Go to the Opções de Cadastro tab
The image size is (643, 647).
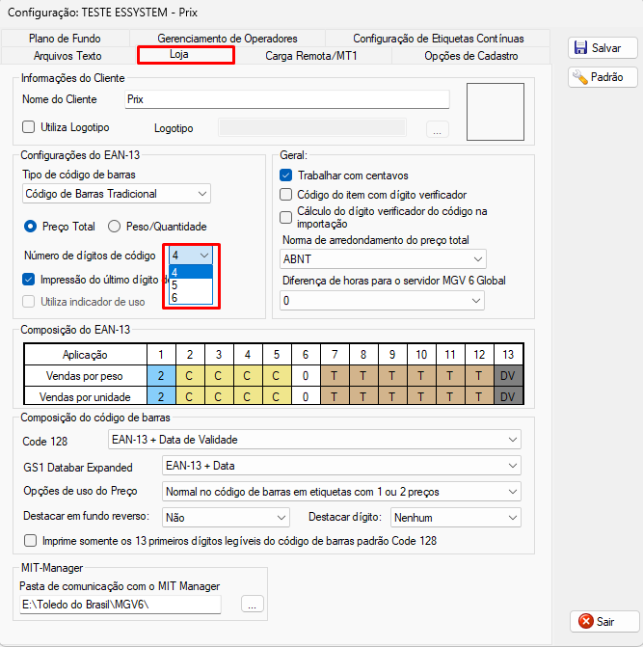tap(471, 56)
